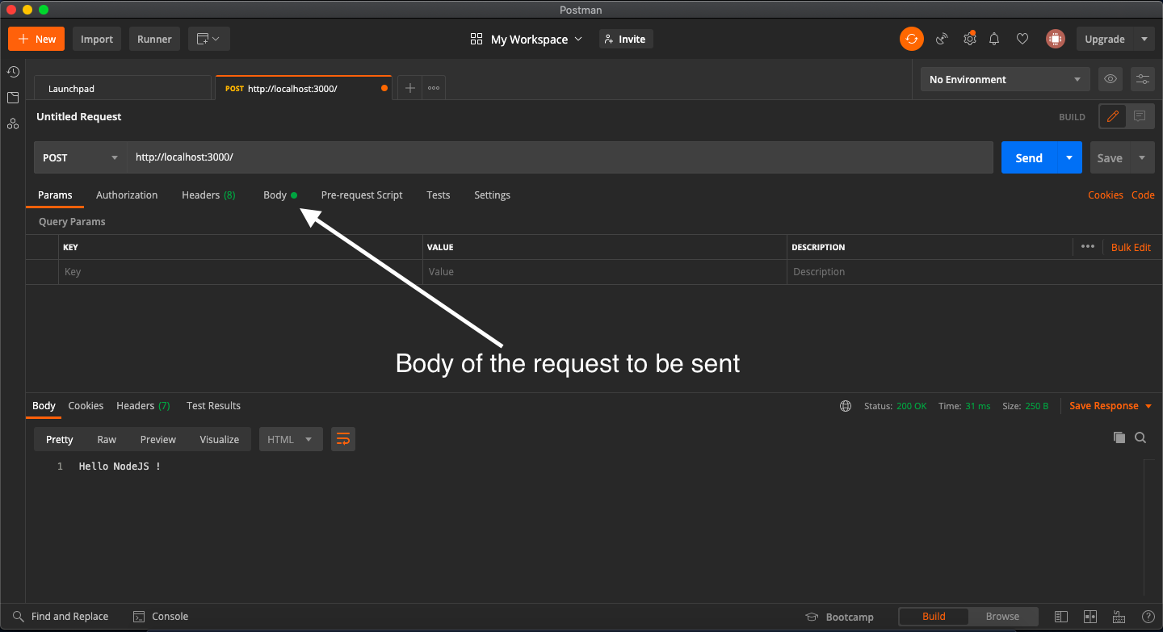Switch response view to Raw

coord(107,439)
